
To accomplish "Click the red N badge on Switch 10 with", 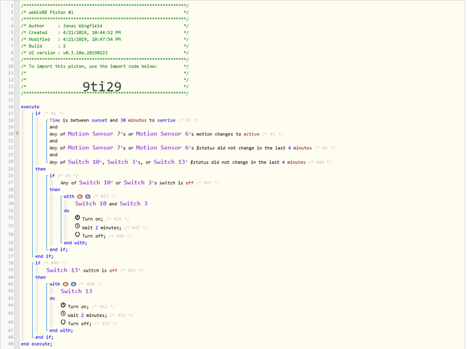I will coord(80,197).
